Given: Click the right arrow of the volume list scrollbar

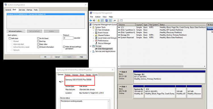Looking at the screenshot, I should [204, 66].
